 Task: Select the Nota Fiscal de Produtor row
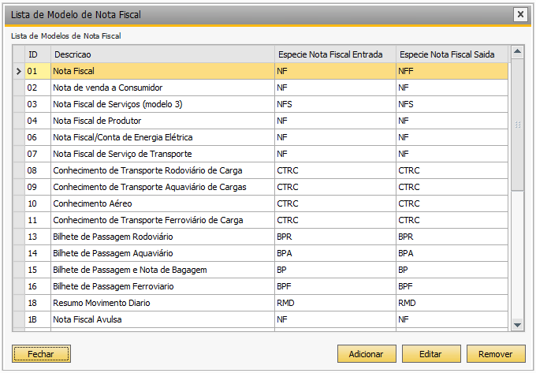[x=266, y=121]
